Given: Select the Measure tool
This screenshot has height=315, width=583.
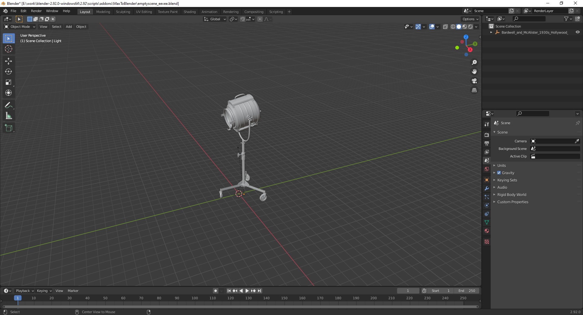Looking at the screenshot, I should pyautogui.click(x=9, y=116).
